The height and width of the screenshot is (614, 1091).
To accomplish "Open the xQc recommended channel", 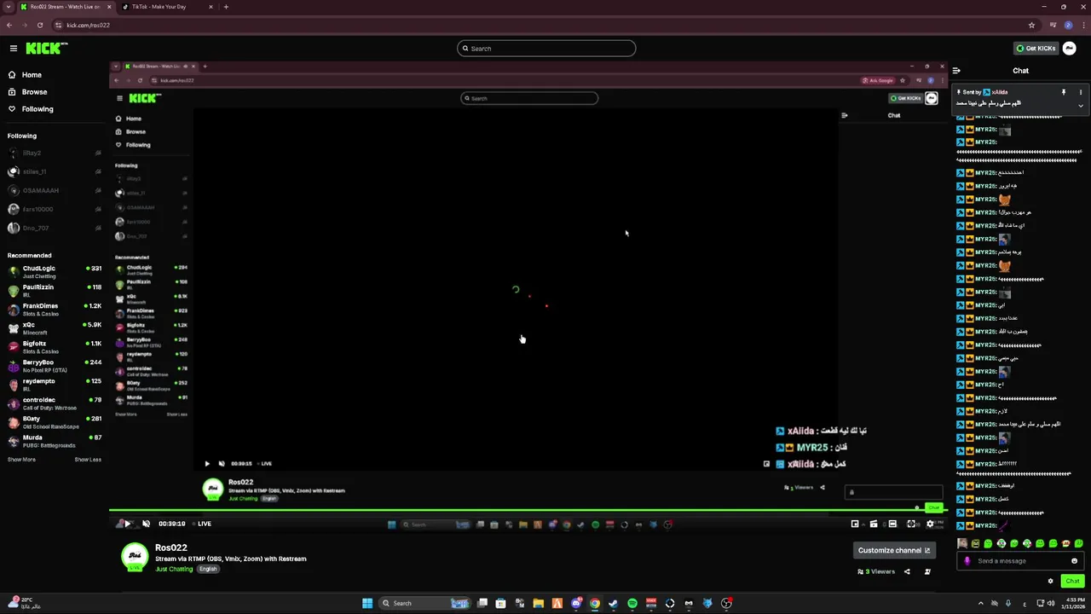I will coord(55,328).
